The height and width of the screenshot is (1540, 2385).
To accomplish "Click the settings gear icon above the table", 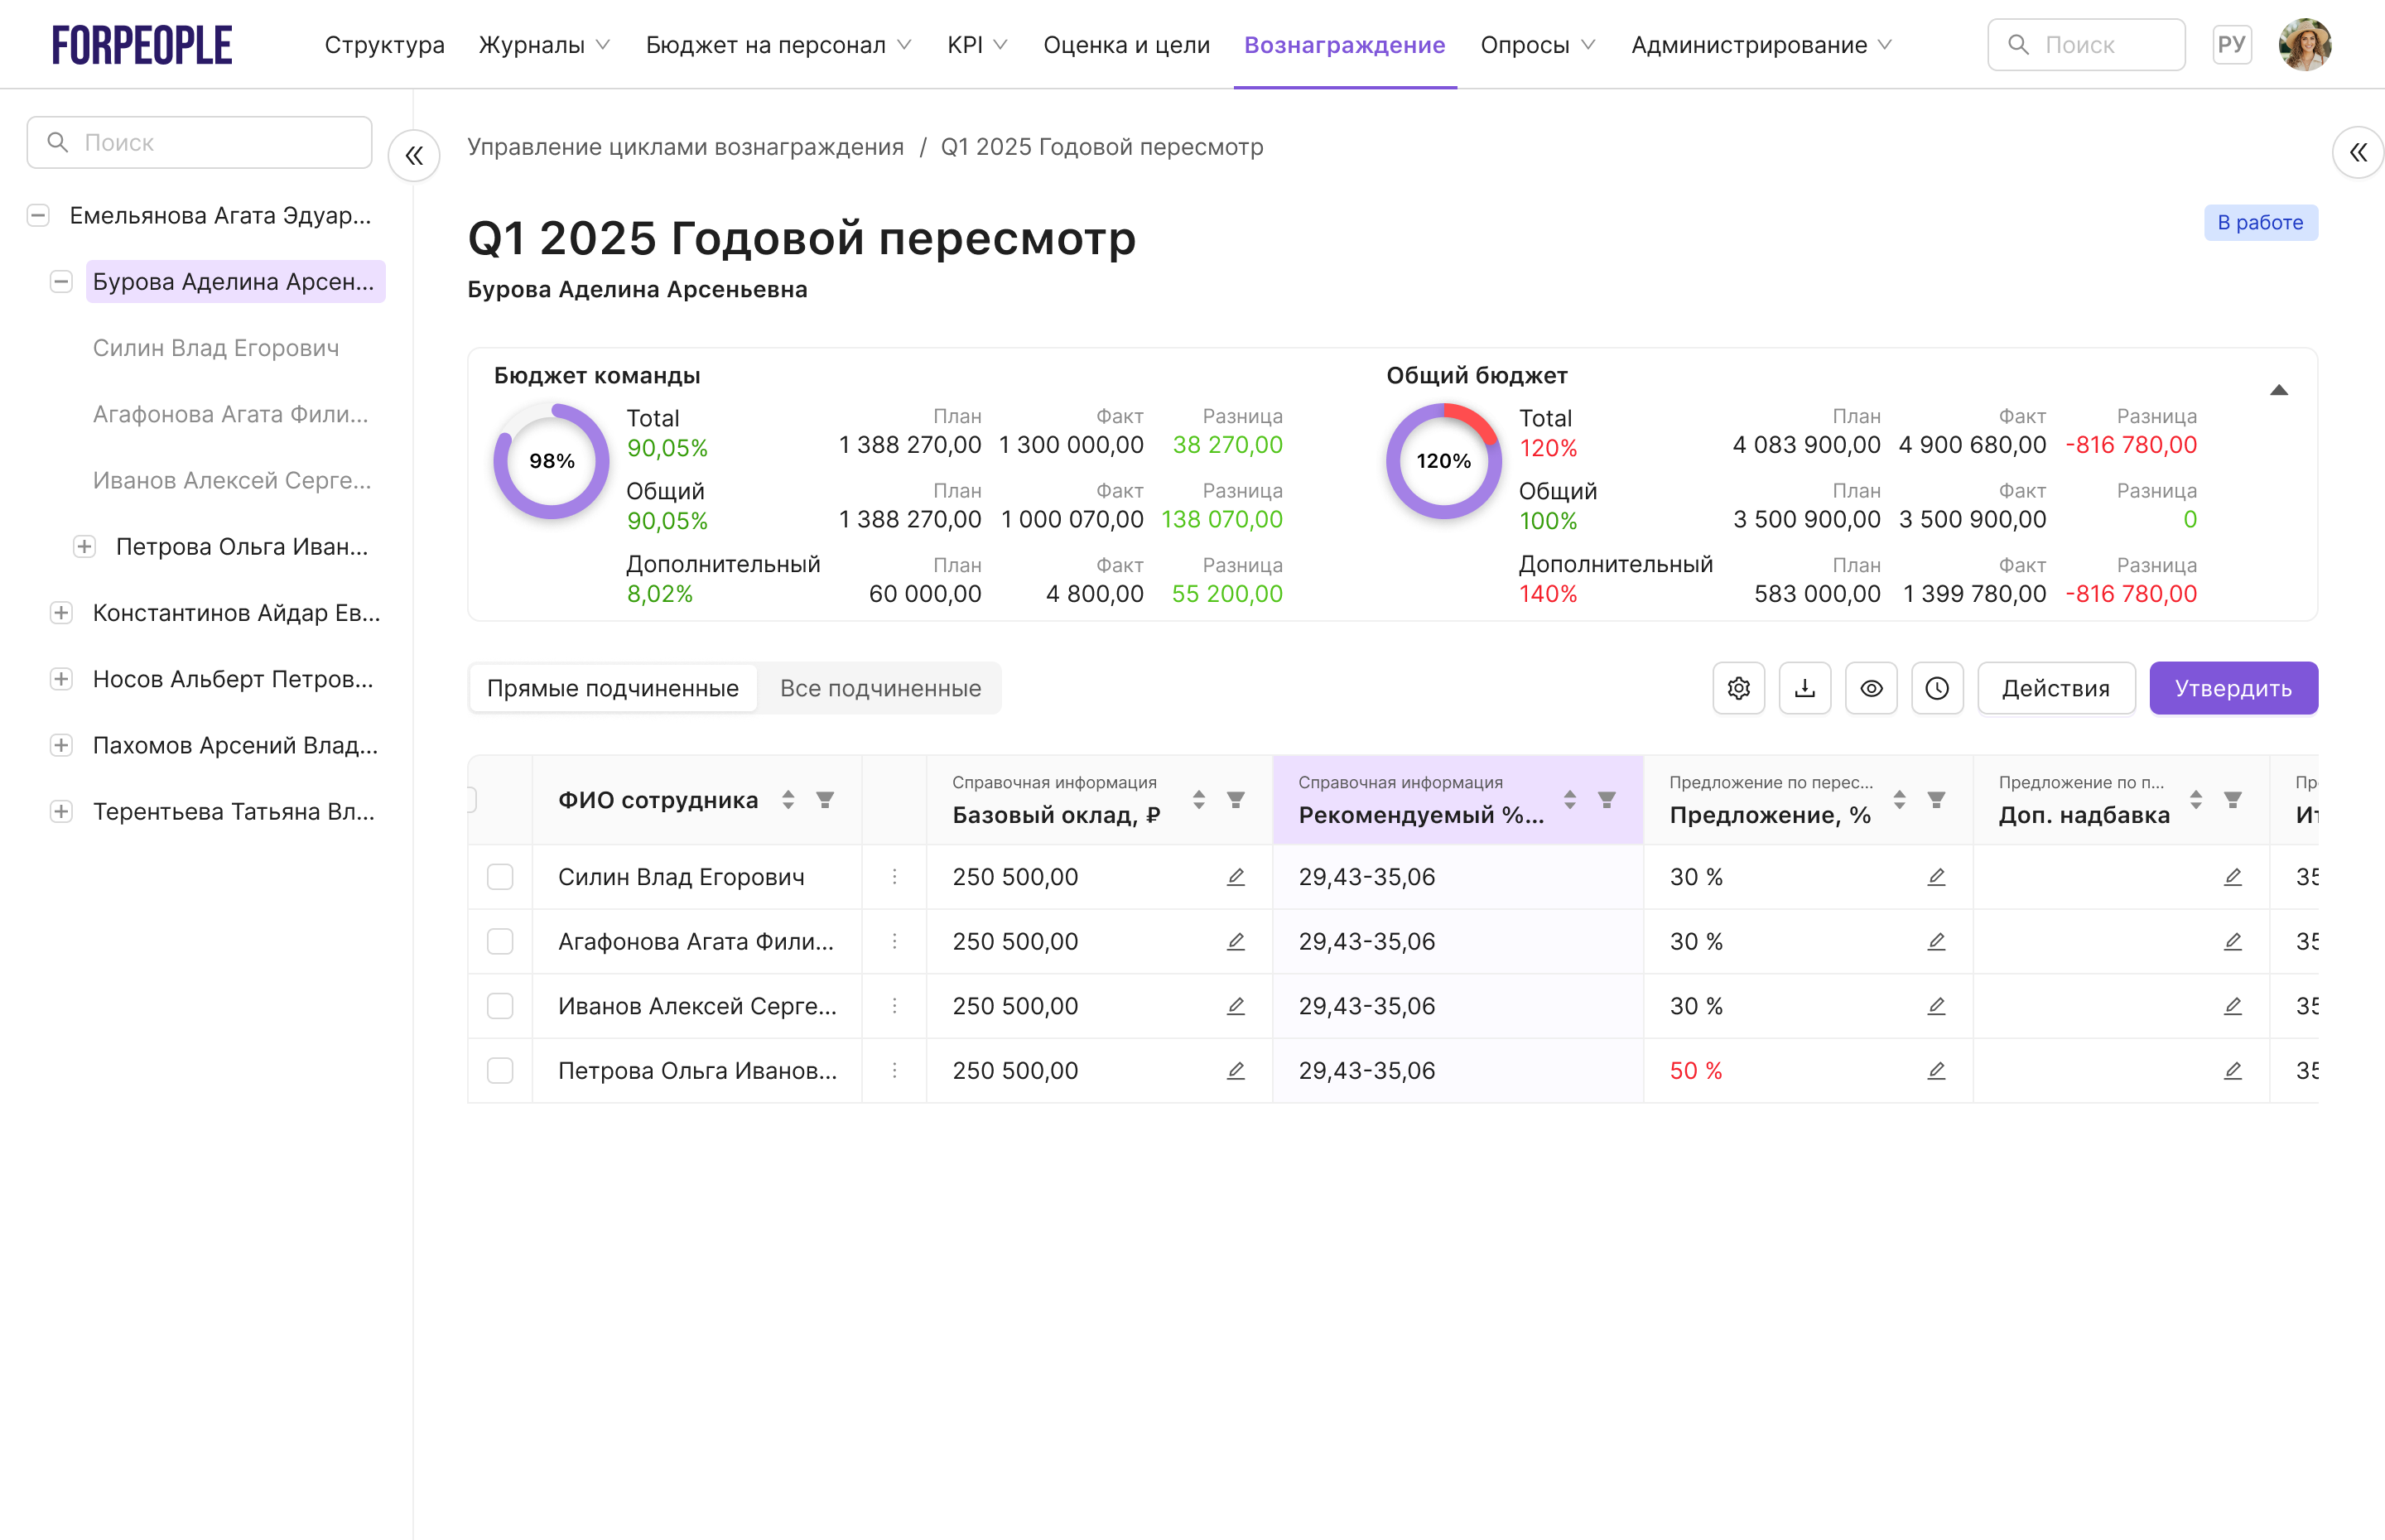I will point(1738,688).
